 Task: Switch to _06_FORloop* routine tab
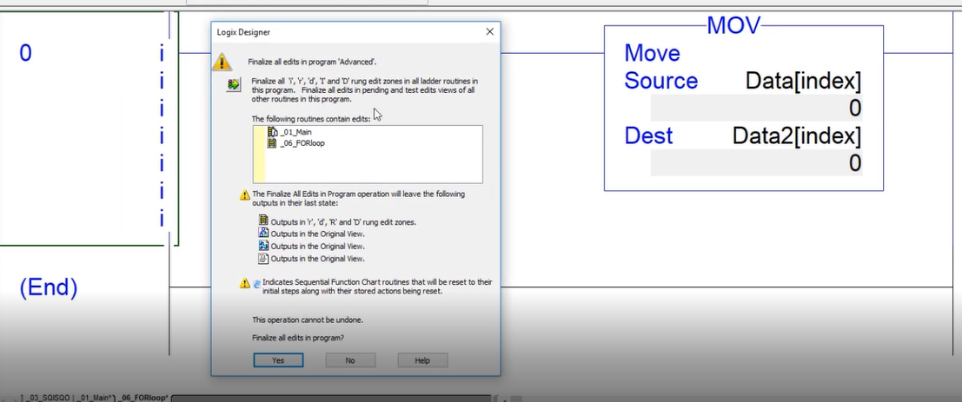143,398
